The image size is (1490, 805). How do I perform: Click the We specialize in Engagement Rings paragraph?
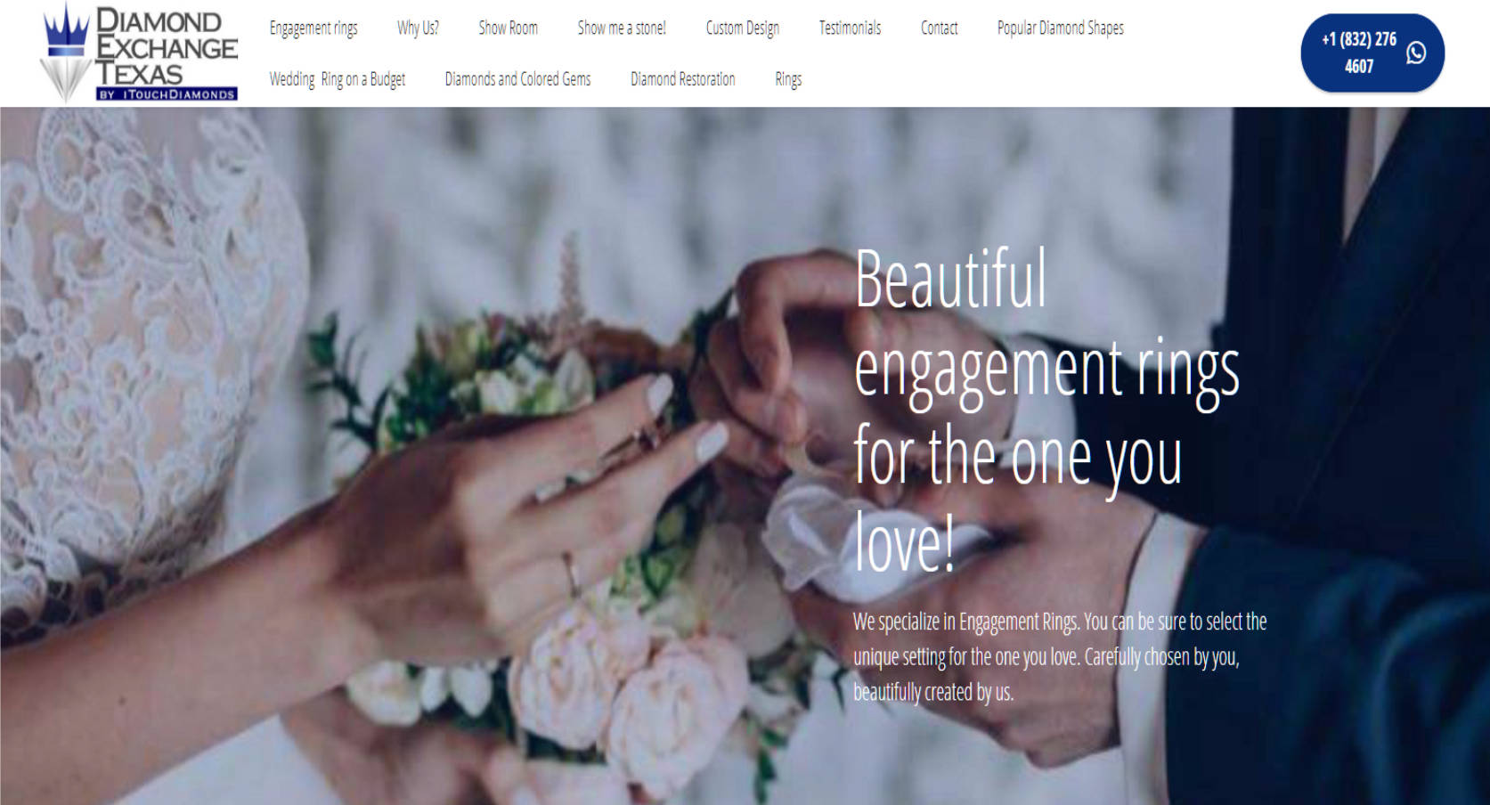1060,656
